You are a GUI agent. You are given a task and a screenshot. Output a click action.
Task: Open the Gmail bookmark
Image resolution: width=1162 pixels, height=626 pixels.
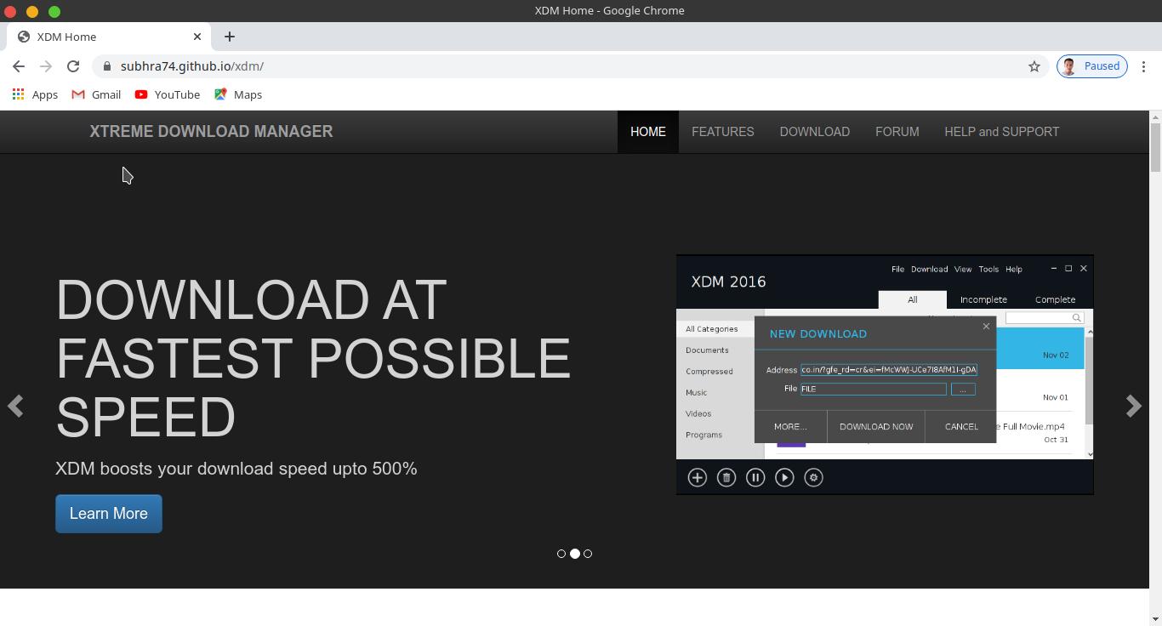(x=96, y=94)
